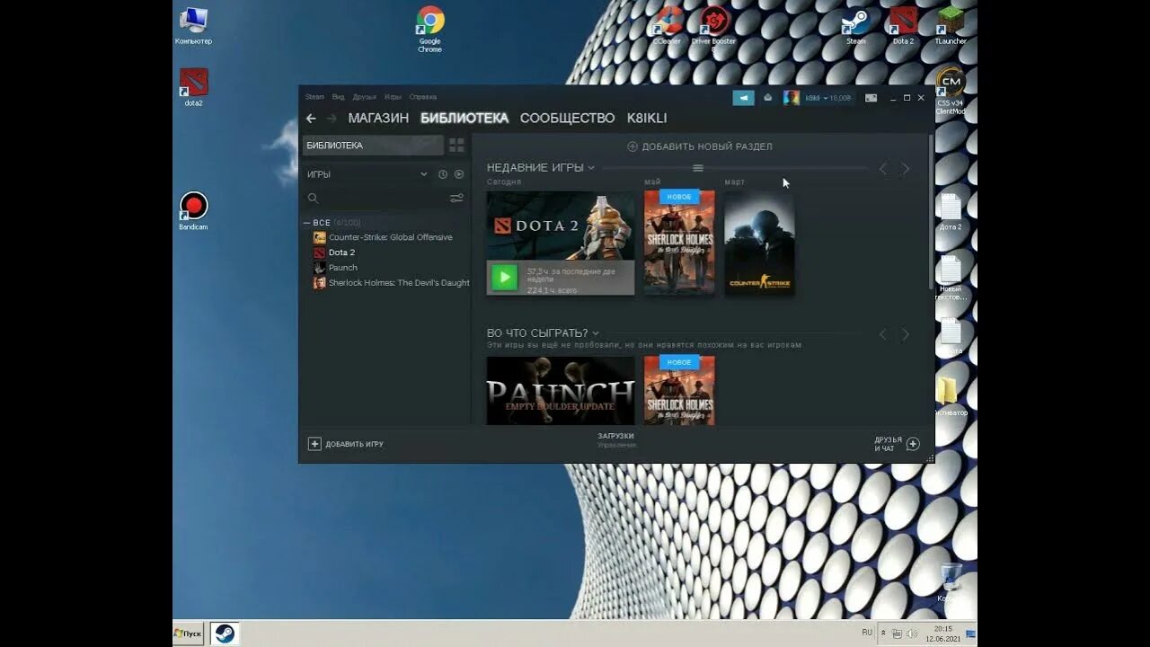Select the Computer desktop icon
This screenshot has height=647, width=1150.
coord(193,26)
